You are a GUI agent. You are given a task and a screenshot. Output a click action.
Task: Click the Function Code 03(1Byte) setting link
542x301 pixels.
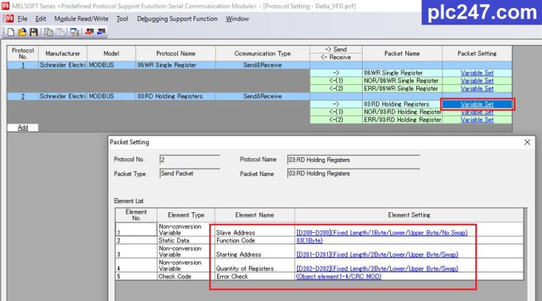click(x=310, y=240)
